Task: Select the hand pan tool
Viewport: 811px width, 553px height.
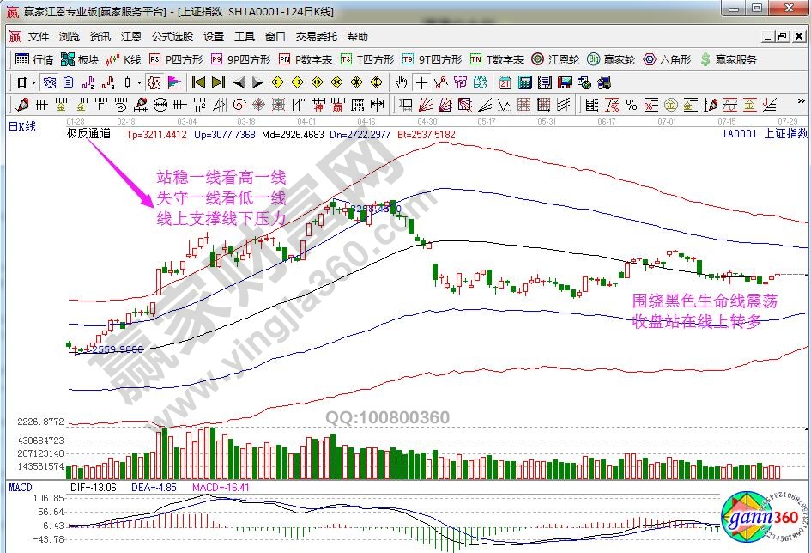Action: [401, 82]
